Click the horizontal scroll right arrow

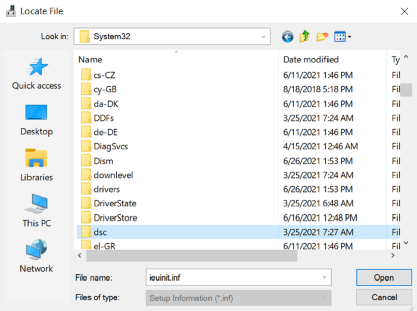click(x=393, y=256)
